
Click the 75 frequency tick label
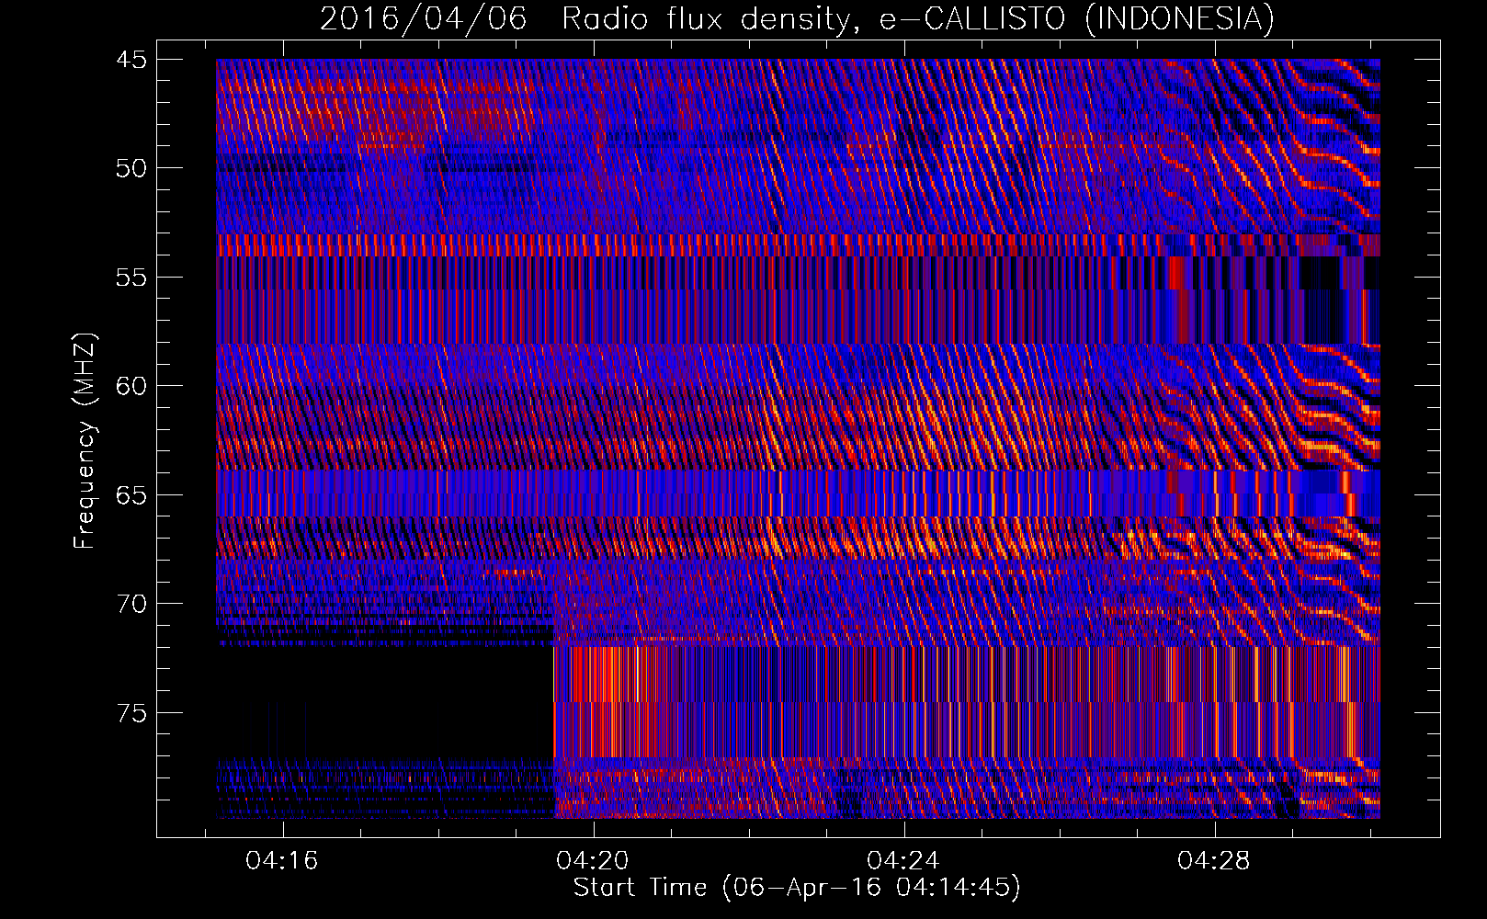click(x=131, y=713)
